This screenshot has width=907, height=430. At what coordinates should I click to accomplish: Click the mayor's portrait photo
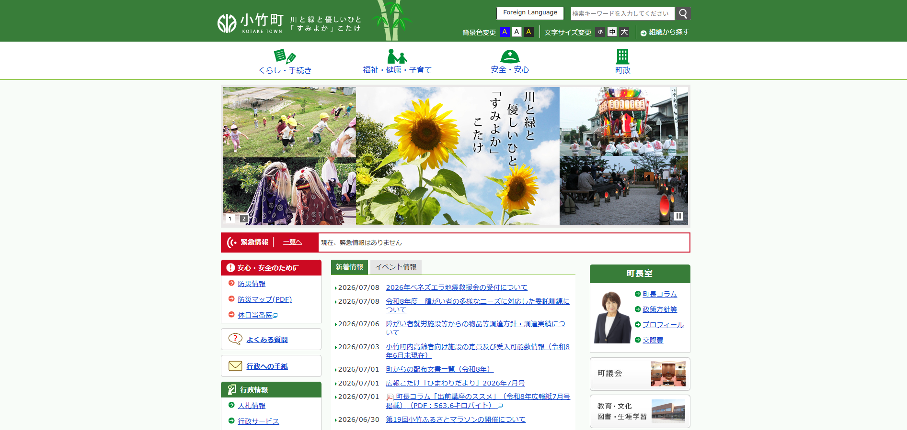pos(612,317)
